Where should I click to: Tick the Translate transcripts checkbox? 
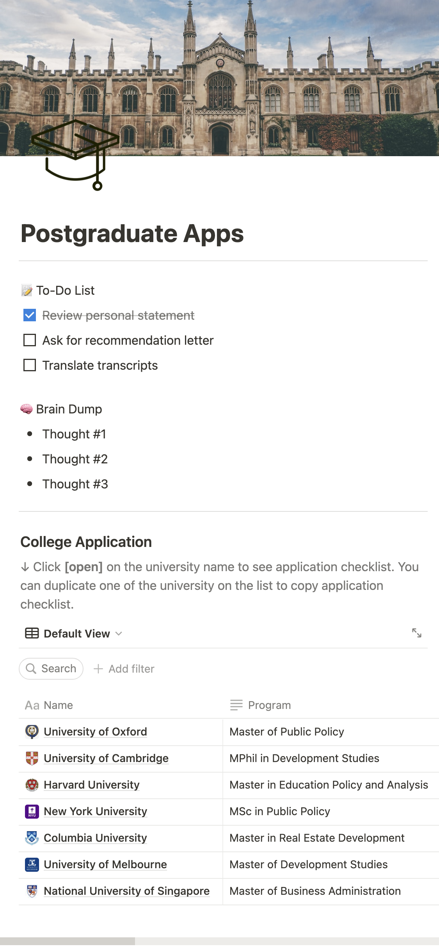(x=30, y=365)
